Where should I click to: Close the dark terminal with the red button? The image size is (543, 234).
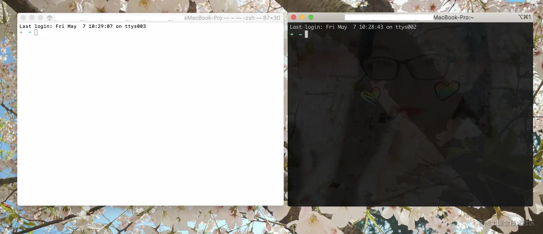pos(293,17)
